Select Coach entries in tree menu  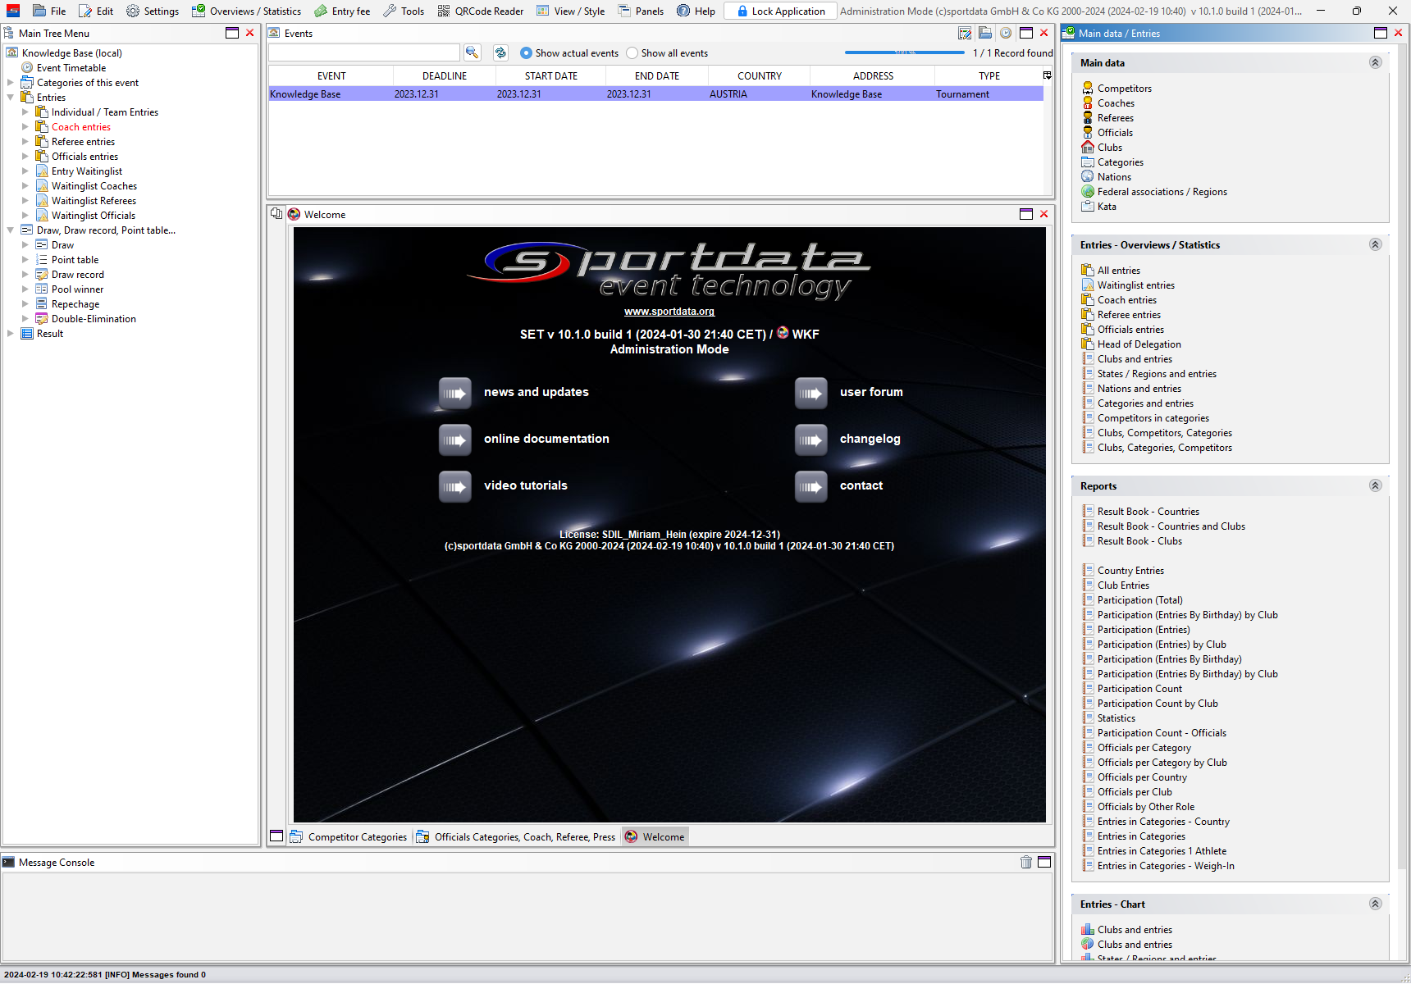pos(80,127)
